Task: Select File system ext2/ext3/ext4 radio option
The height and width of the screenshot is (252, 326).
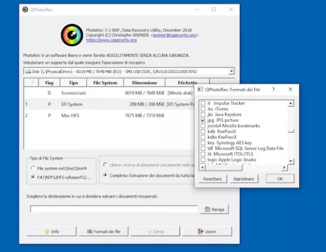Action: coord(33,168)
